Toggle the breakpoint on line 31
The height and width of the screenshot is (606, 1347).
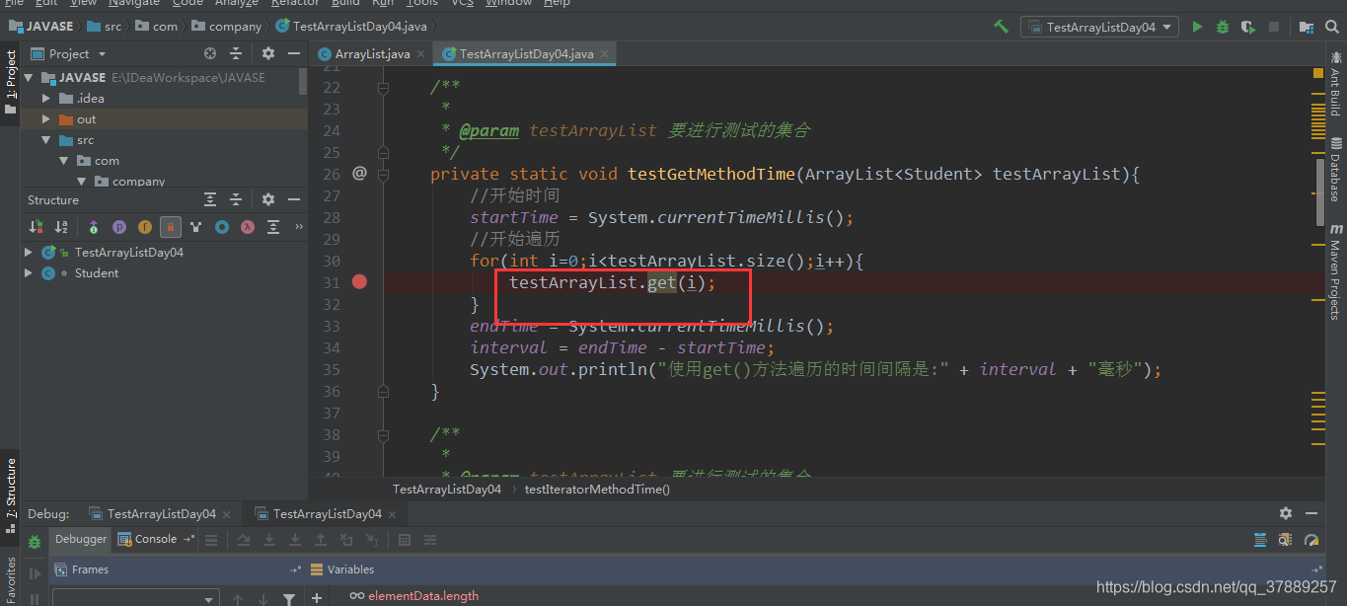coord(359,282)
